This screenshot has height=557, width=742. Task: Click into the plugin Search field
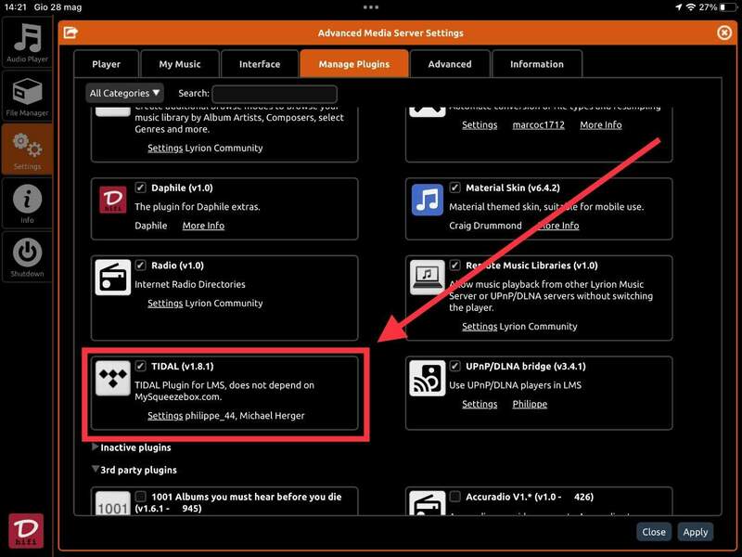click(x=275, y=94)
